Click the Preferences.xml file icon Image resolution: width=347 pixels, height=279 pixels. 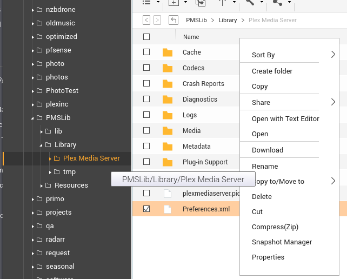168,209
